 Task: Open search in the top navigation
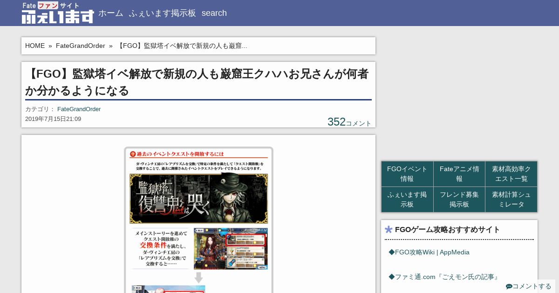214,13
